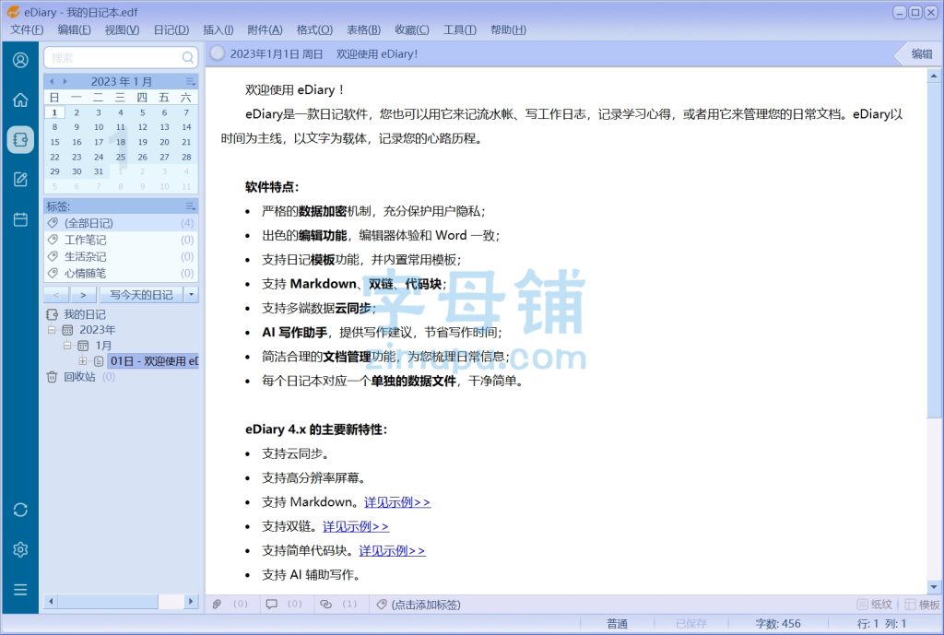
Task: Open the 视图(V) menu
Action: [123, 29]
